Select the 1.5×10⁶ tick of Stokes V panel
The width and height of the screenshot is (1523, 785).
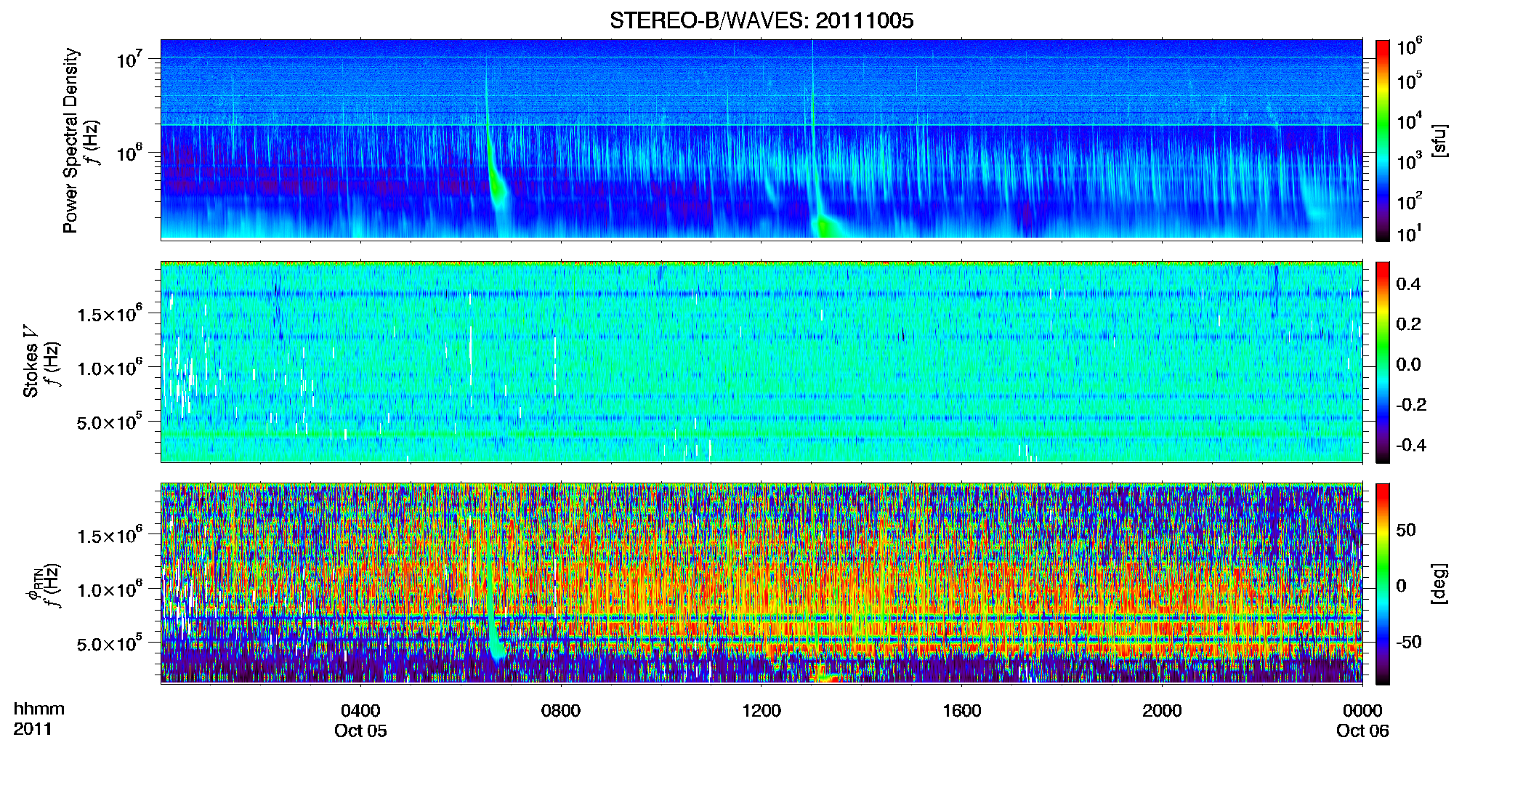click(x=109, y=313)
